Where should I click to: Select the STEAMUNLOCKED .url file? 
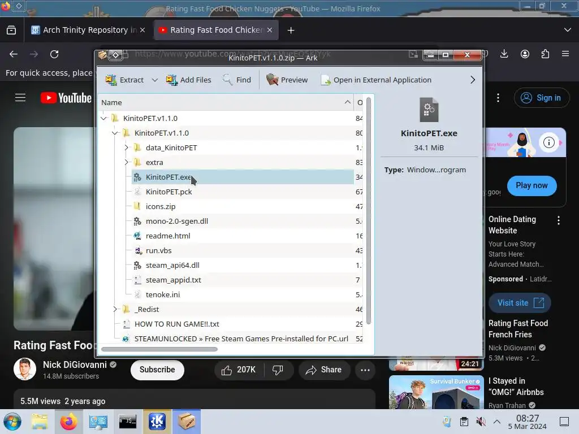tap(241, 339)
